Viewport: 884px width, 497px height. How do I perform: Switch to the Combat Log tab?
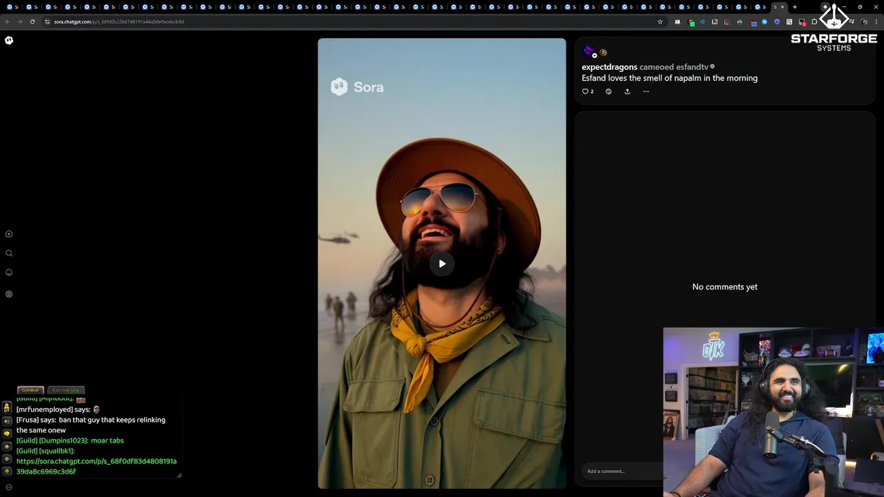pos(66,390)
